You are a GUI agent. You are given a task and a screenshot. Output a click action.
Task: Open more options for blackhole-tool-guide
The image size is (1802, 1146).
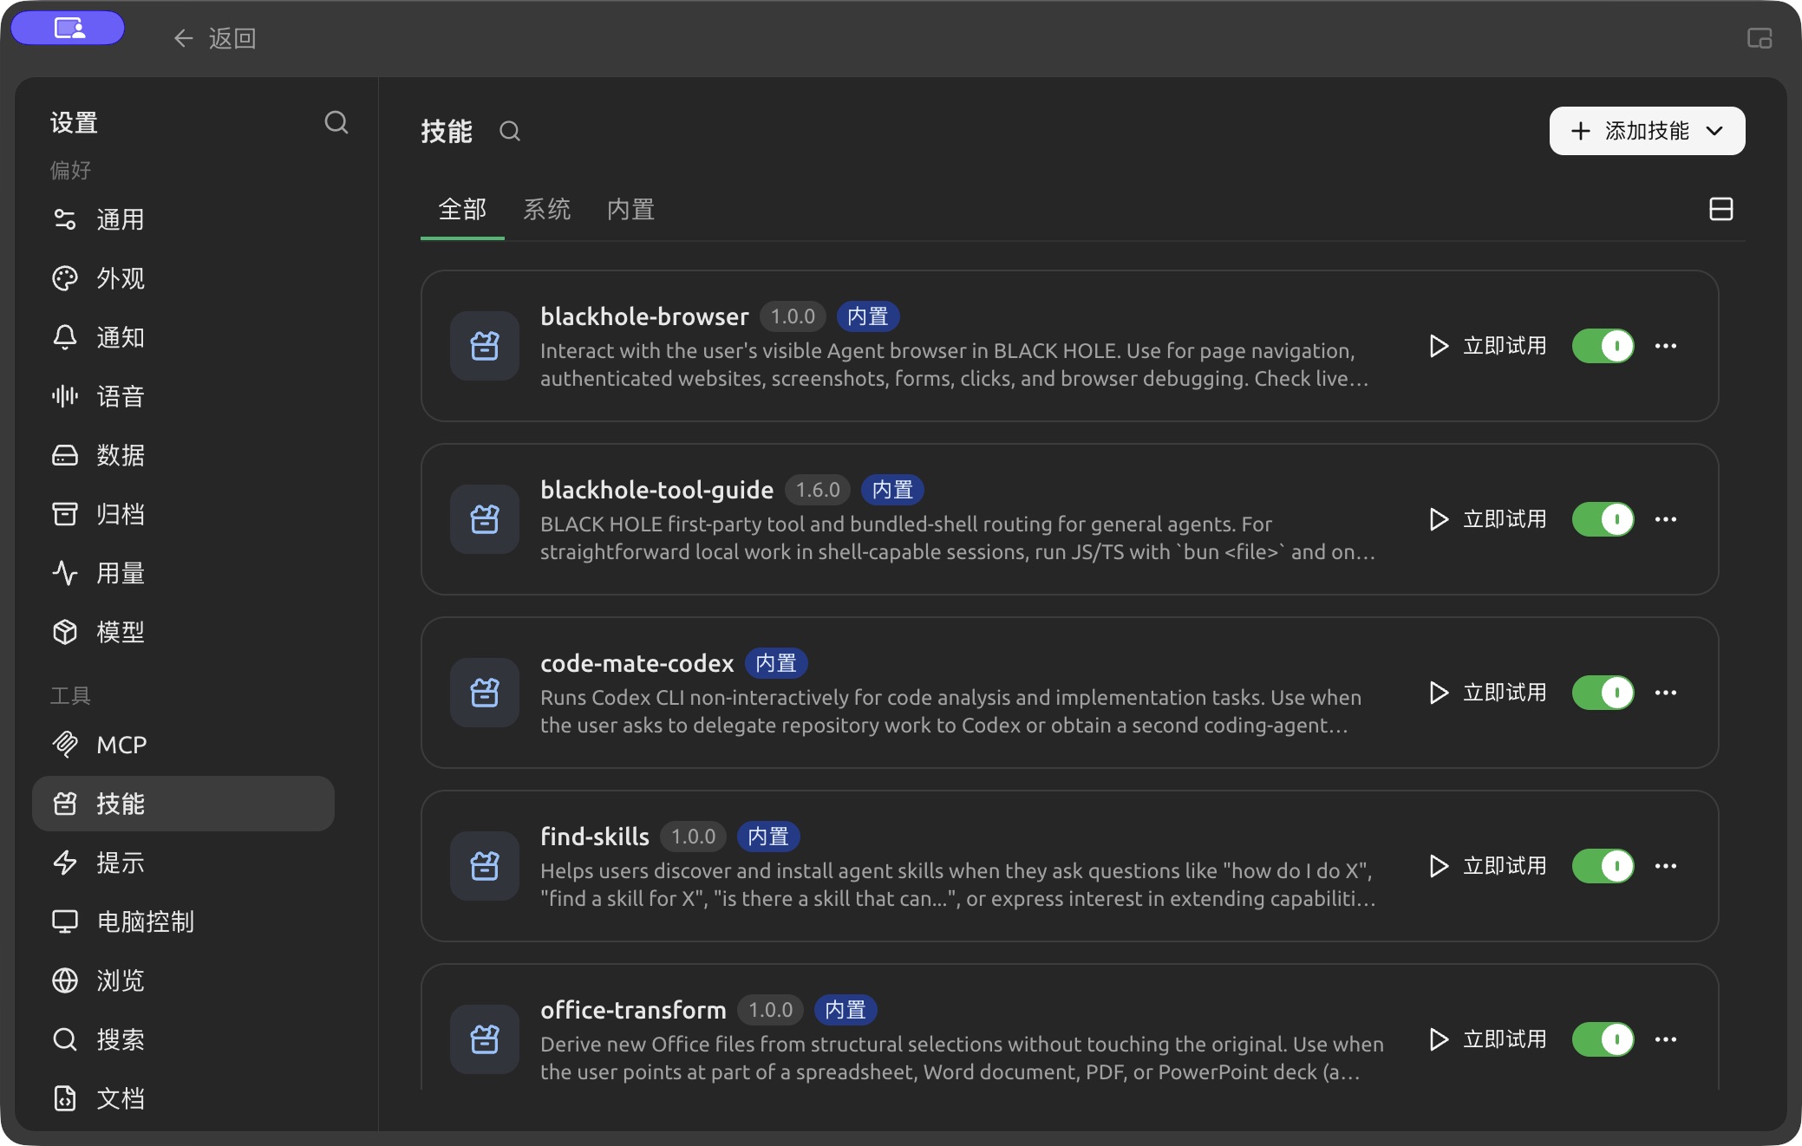1666,519
